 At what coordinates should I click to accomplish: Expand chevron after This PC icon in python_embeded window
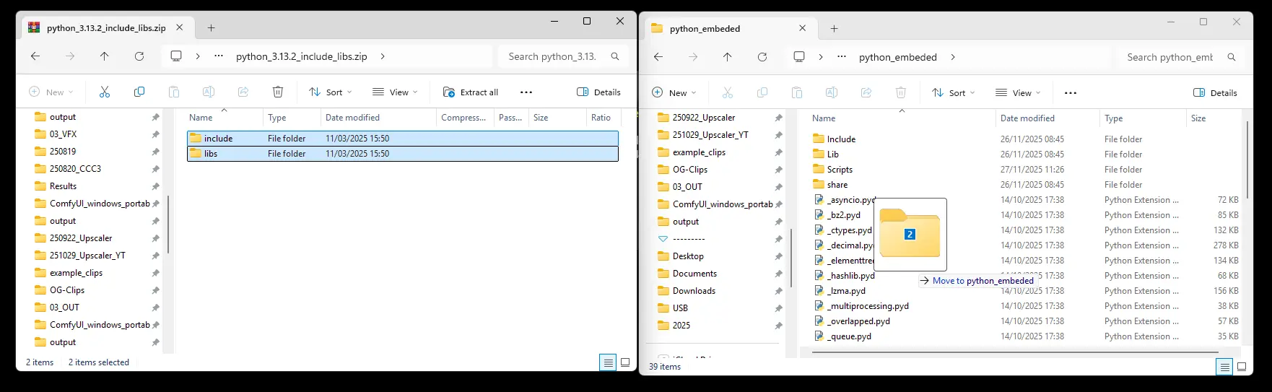(x=821, y=57)
